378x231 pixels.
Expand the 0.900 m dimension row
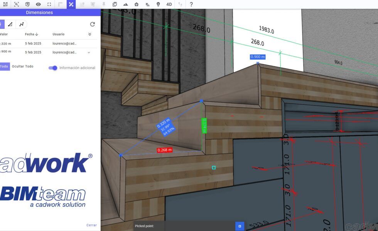[89, 52]
